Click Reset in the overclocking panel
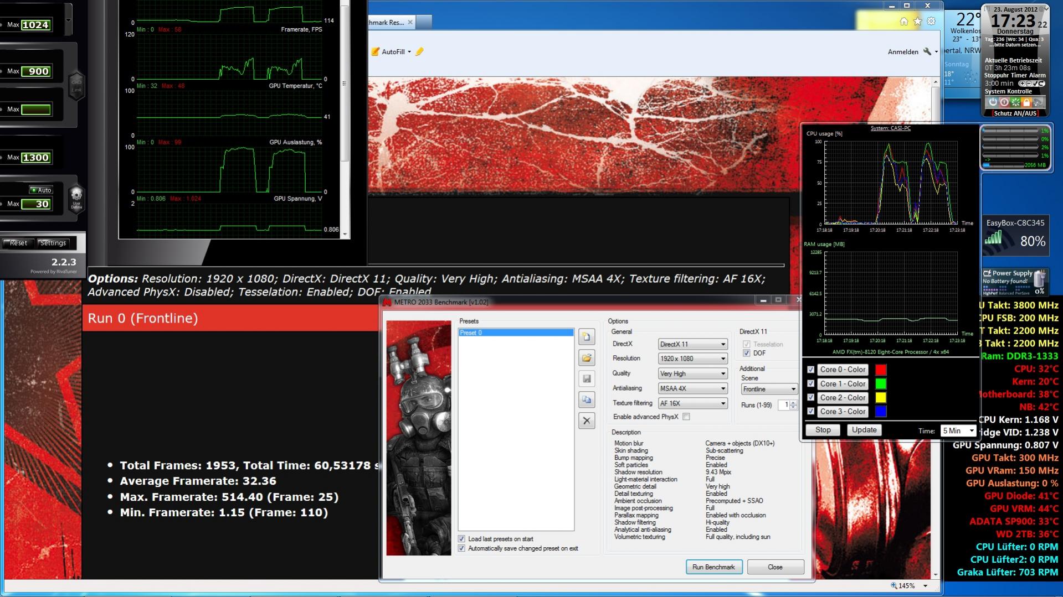The image size is (1063, 597). [18, 243]
